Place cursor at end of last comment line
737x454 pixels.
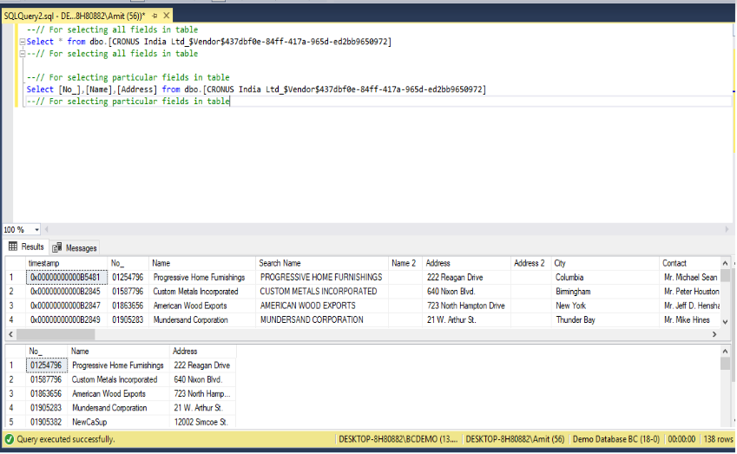coord(230,101)
